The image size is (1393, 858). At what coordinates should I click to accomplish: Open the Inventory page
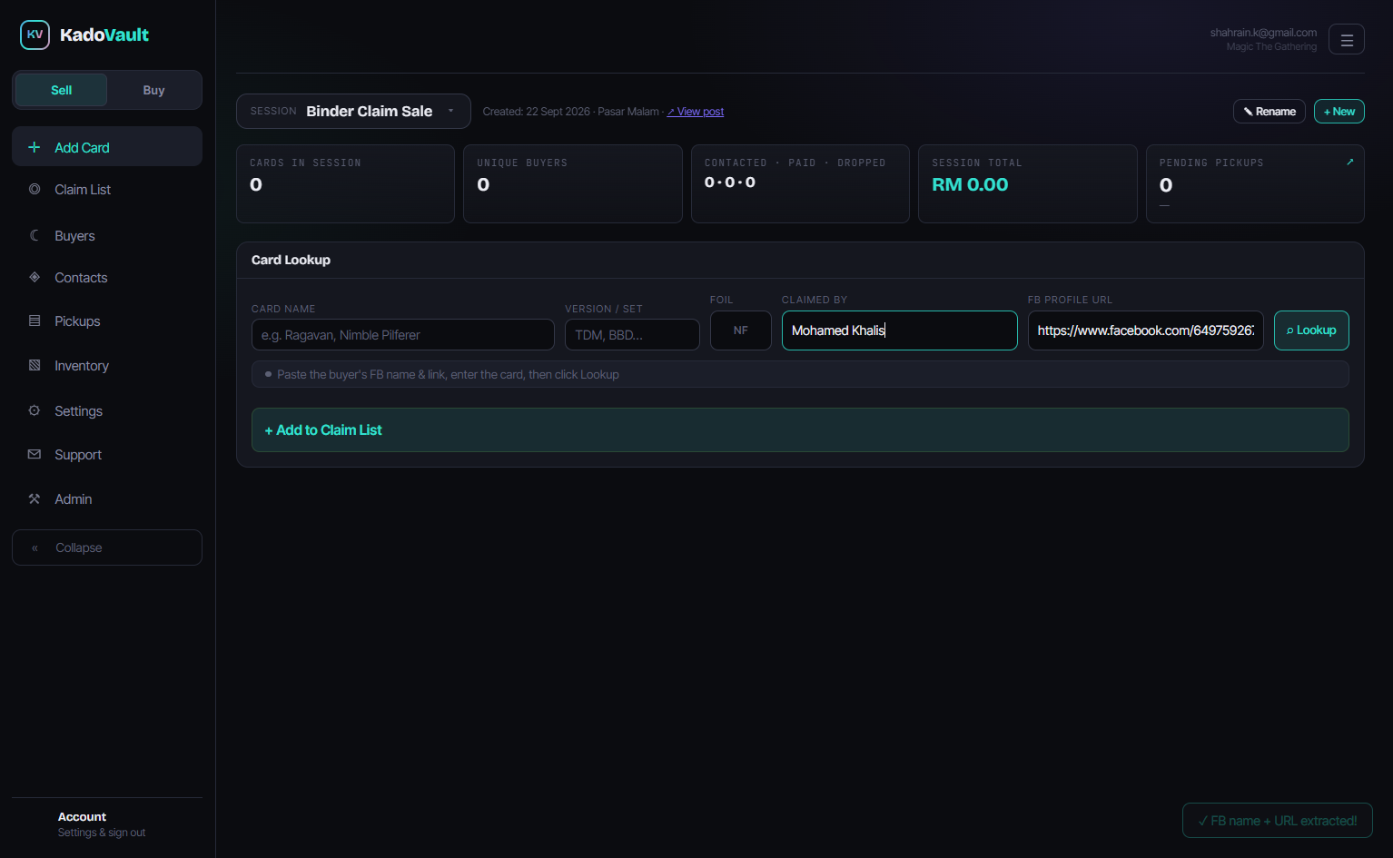(x=107, y=366)
